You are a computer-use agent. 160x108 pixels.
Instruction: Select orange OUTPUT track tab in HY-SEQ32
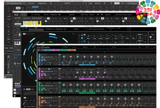(x=72, y=50)
